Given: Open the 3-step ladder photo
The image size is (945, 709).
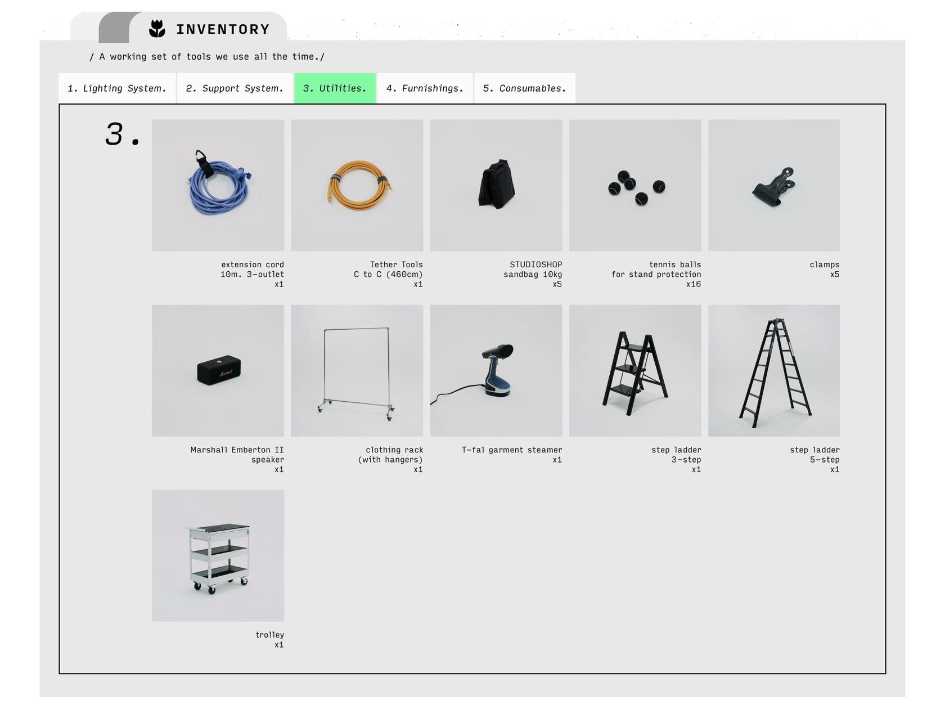Looking at the screenshot, I should 635,370.
